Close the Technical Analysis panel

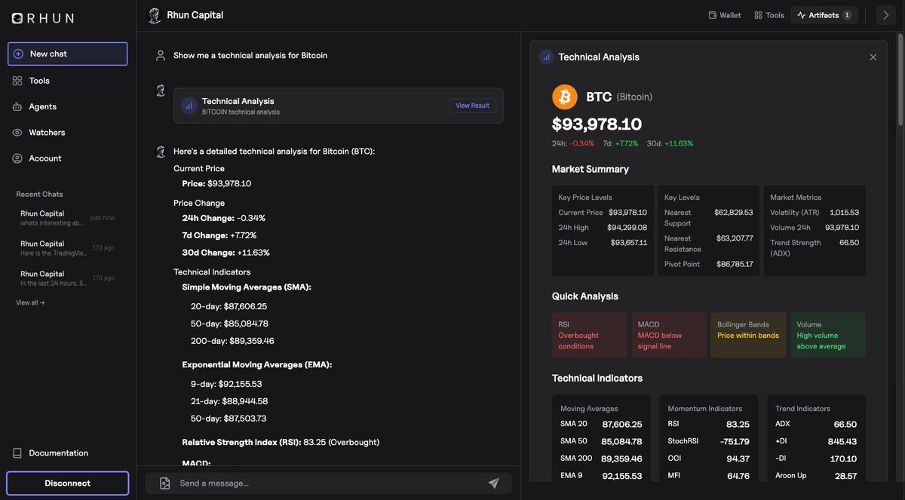(x=870, y=55)
